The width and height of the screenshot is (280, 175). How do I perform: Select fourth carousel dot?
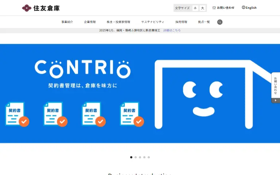[144, 157]
